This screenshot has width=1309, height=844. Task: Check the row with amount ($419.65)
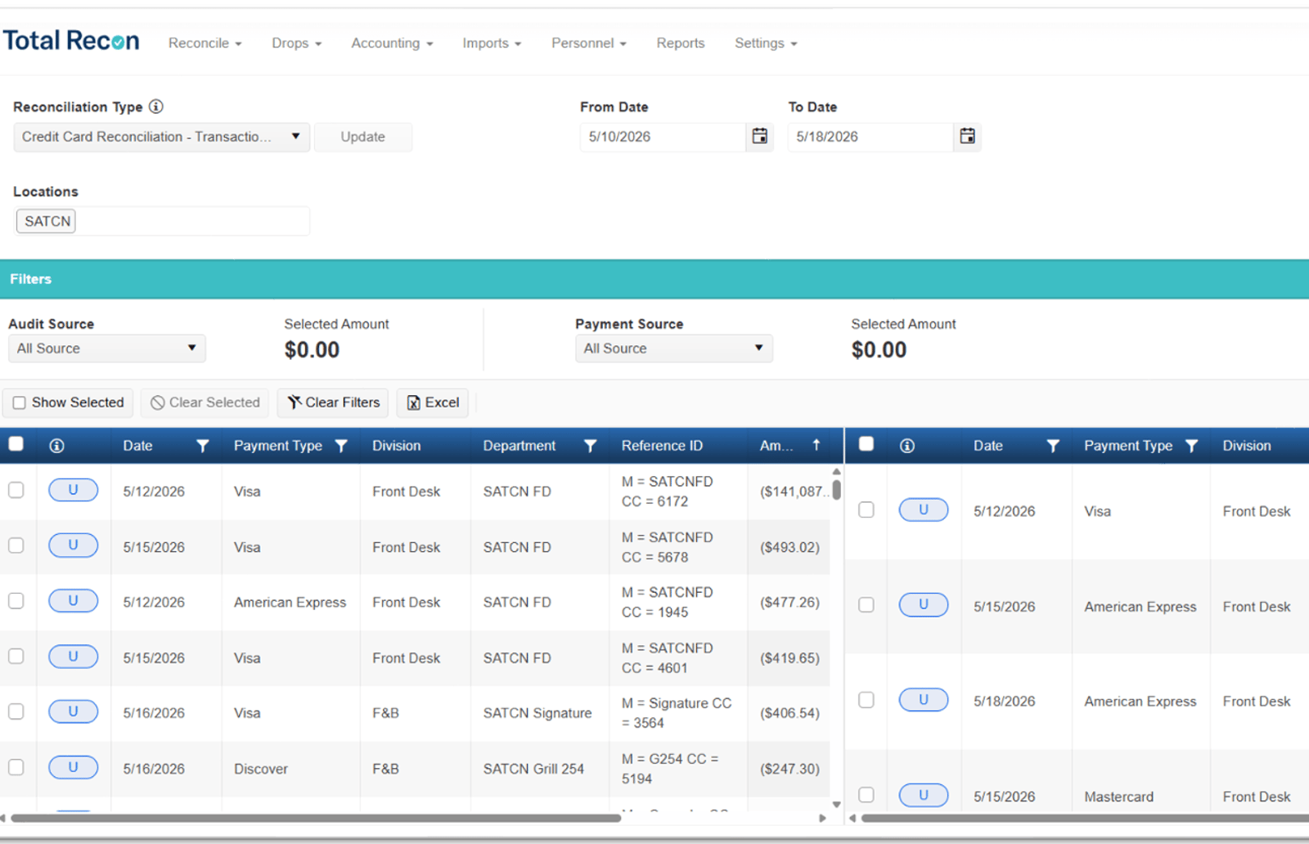click(16, 657)
